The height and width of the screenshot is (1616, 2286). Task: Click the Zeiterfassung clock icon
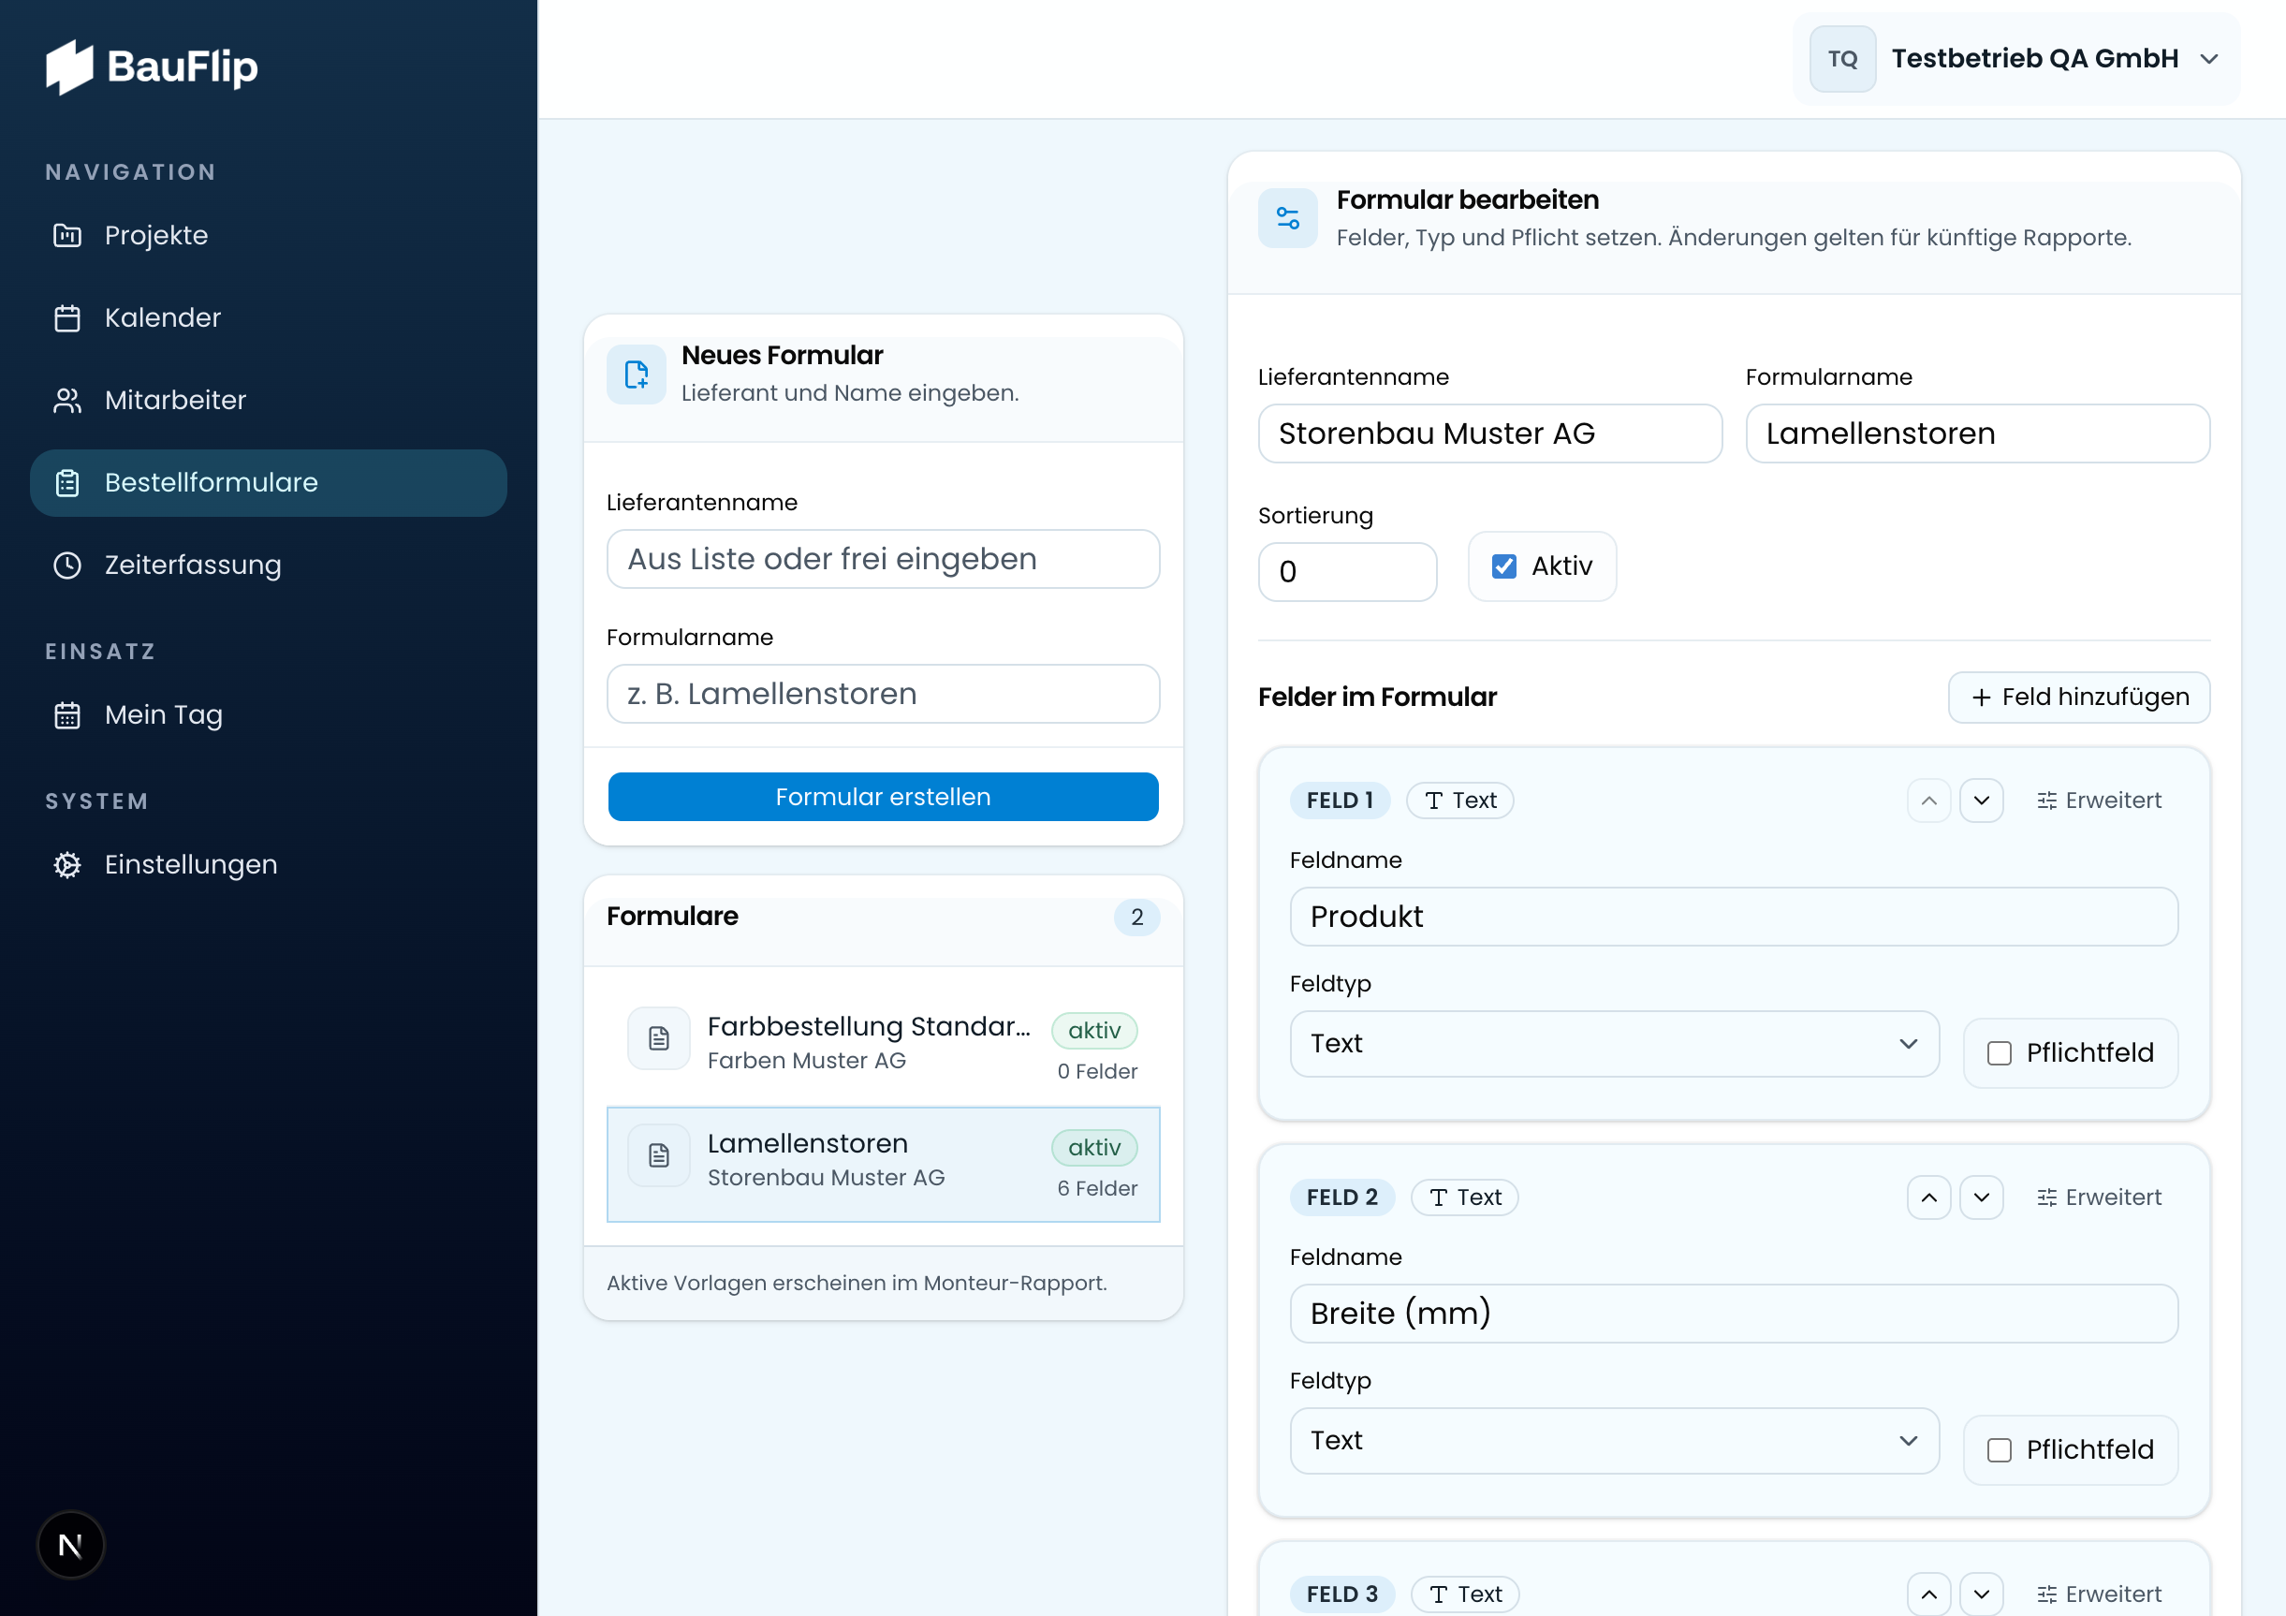[x=66, y=565]
